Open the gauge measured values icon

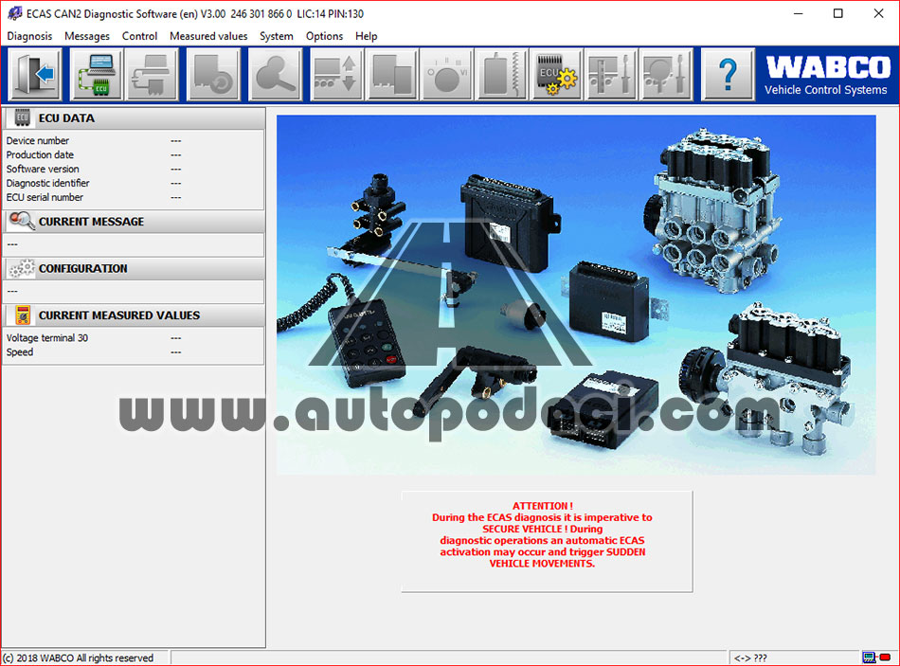click(x=447, y=75)
